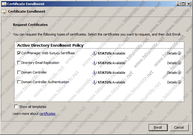193x135 pixels.
Task: Tick the Domain Controller checkbox
Action: [x=19, y=72]
